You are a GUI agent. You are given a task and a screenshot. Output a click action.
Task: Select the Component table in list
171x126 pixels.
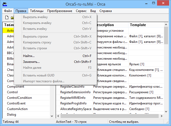(16, 87)
